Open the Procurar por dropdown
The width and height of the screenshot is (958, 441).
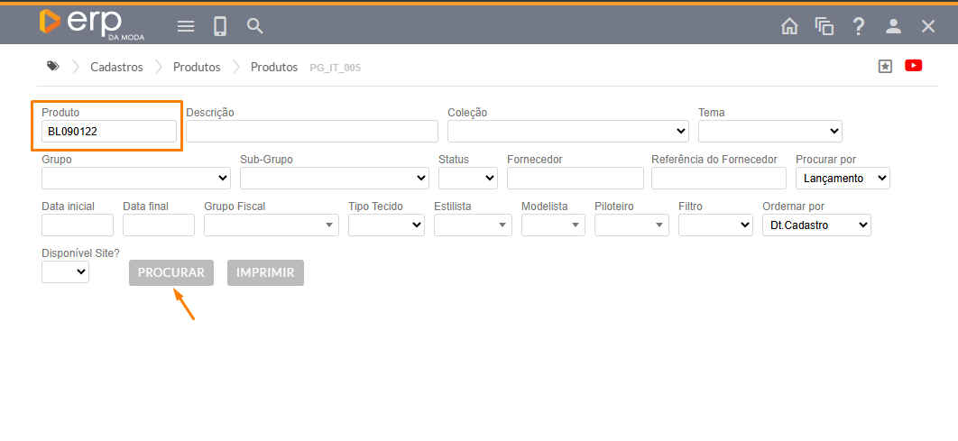[x=843, y=179]
